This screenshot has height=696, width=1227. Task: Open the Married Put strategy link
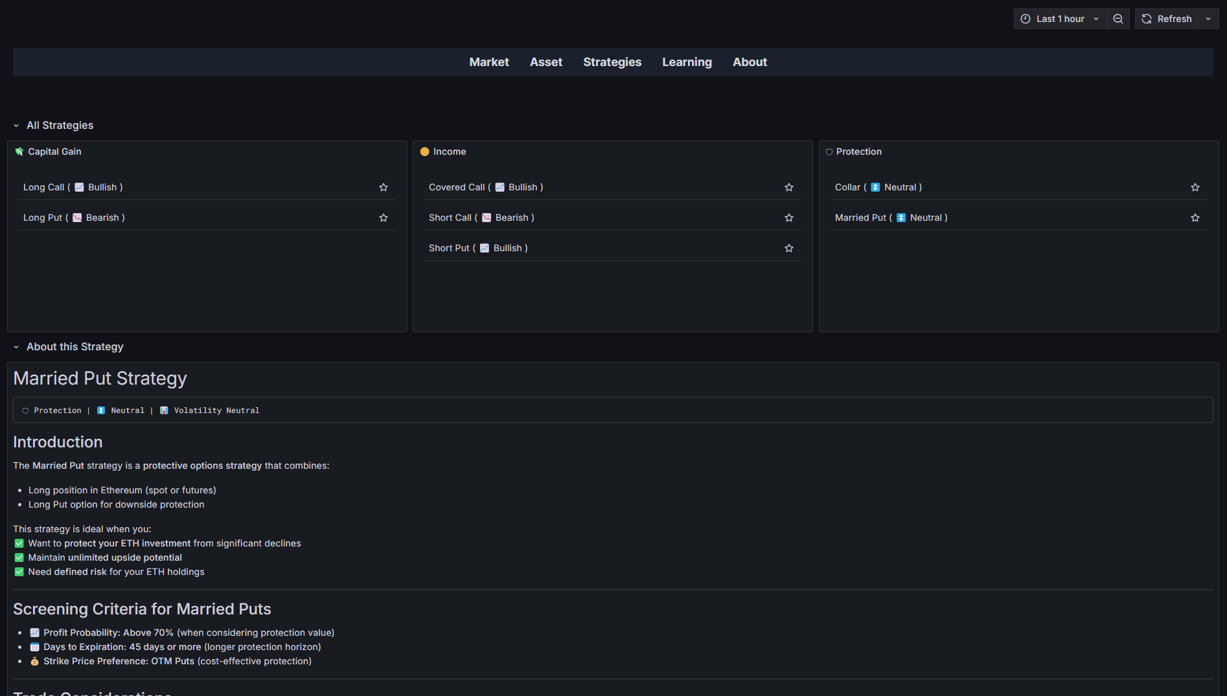[860, 218]
